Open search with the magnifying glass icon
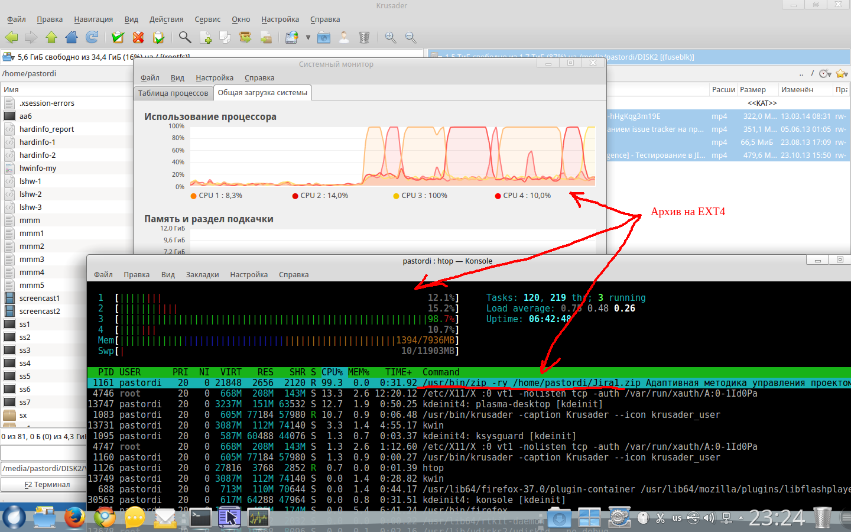851x532 pixels. (185, 37)
